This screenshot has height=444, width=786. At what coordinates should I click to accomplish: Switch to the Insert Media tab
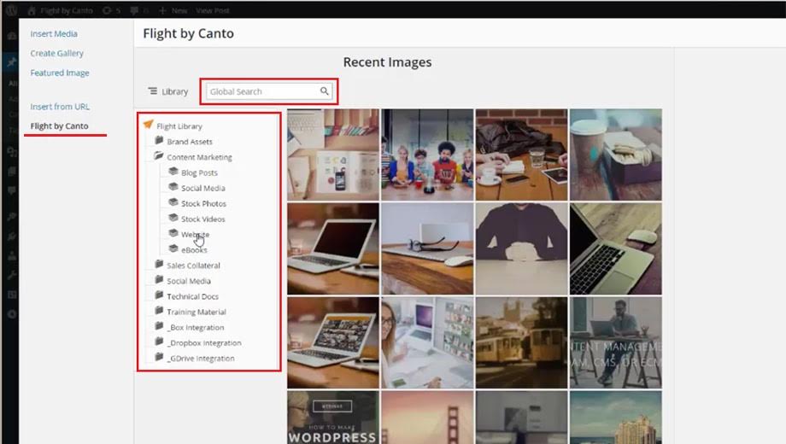pyautogui.click(x=54, y=34)
